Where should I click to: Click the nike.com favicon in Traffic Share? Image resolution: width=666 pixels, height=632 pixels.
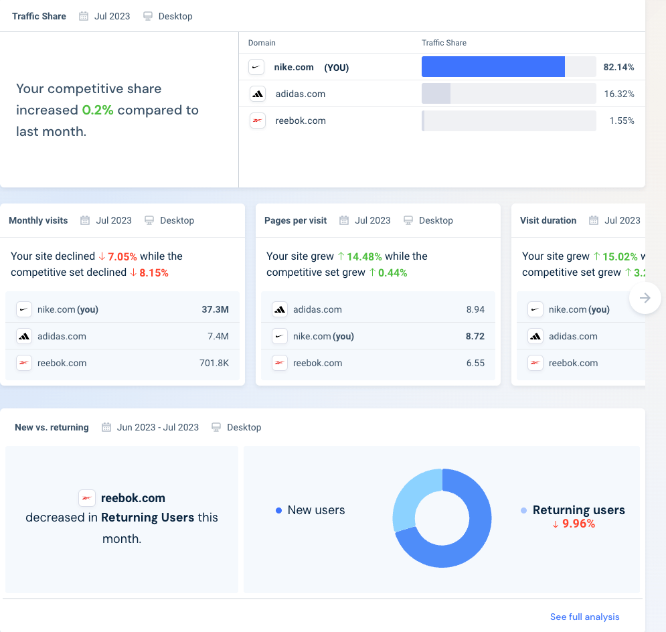258,67
